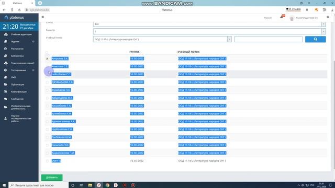
Task: Check the box for Кадыржанова Г.М.
Action: [x=47, y=153]
